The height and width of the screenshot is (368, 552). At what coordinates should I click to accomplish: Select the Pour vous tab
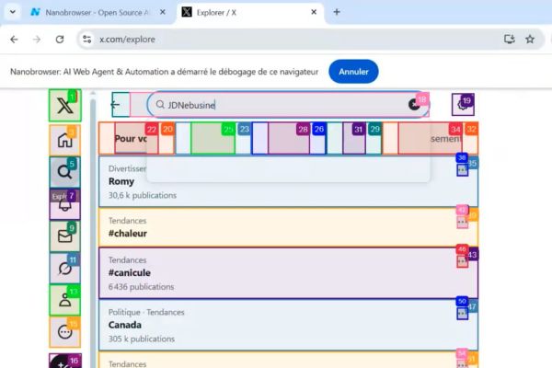136,138
